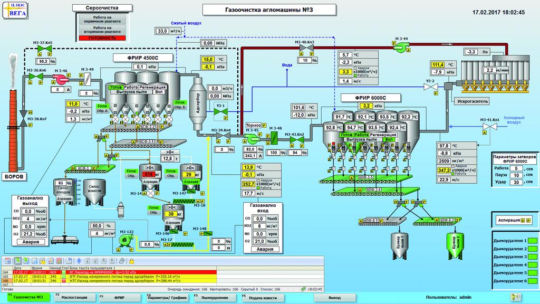540x304 pixels.
Task: Select the МЗ-123 blower icon
Action: pyautogui.click(x=125, y=240)
